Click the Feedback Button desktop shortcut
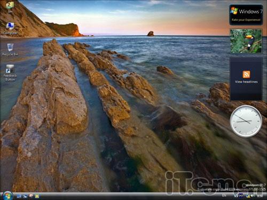267x200 pixels. [10, 73]
